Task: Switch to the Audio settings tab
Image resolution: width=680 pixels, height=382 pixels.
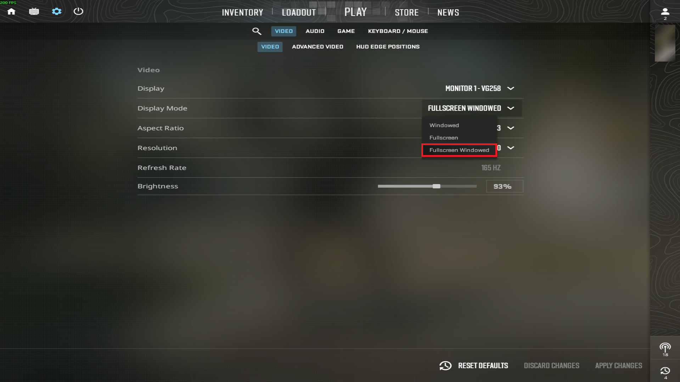Action: [315, 31]
